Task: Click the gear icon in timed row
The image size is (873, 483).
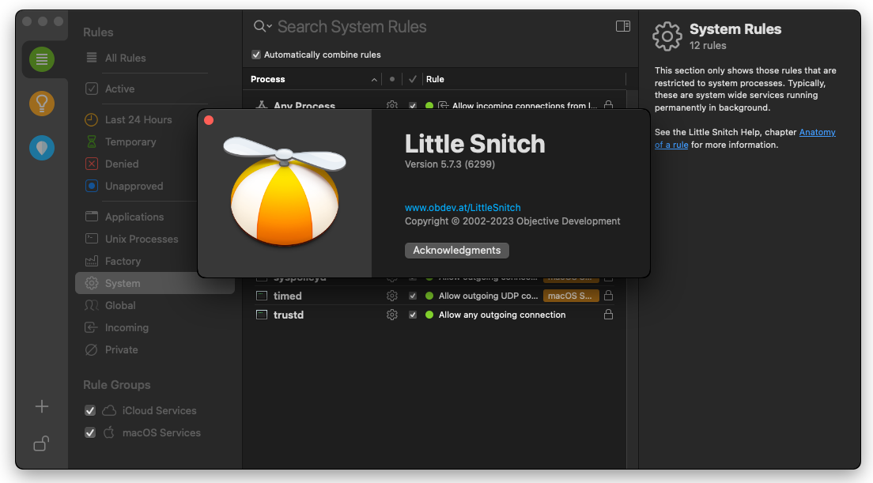Action: (x=391, y=296)
